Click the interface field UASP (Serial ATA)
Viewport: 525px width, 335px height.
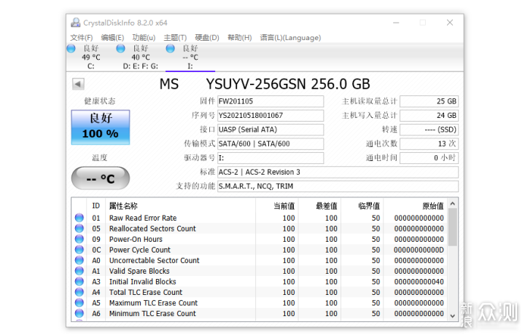click(x=271, y=130)
